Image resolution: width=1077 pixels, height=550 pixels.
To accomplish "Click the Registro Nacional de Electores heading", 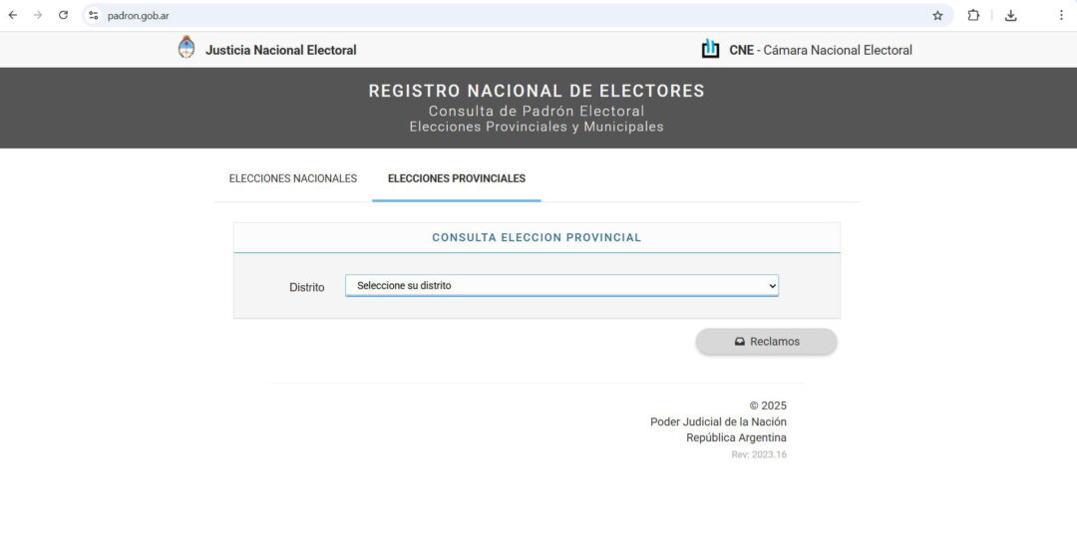I will coord(537,91).
